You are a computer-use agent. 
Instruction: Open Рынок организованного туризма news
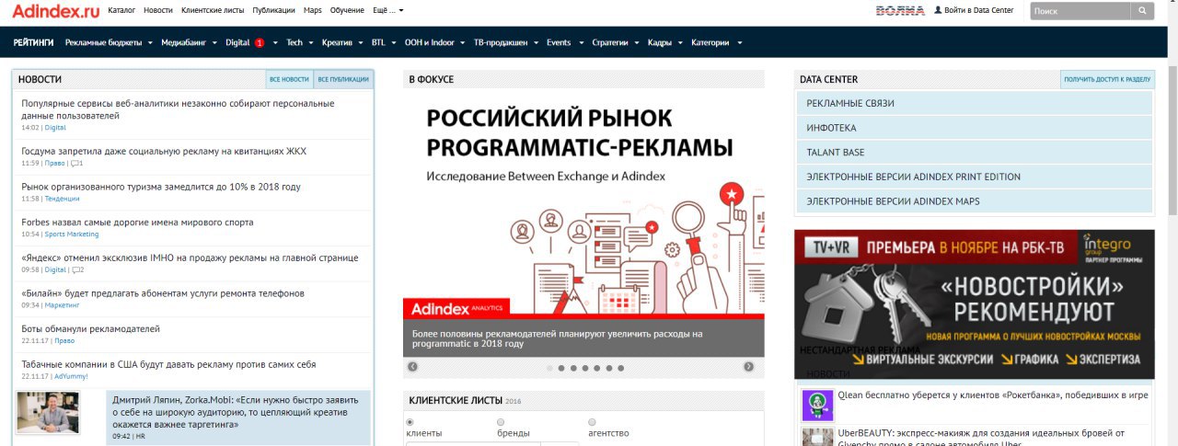coord(161,187)
